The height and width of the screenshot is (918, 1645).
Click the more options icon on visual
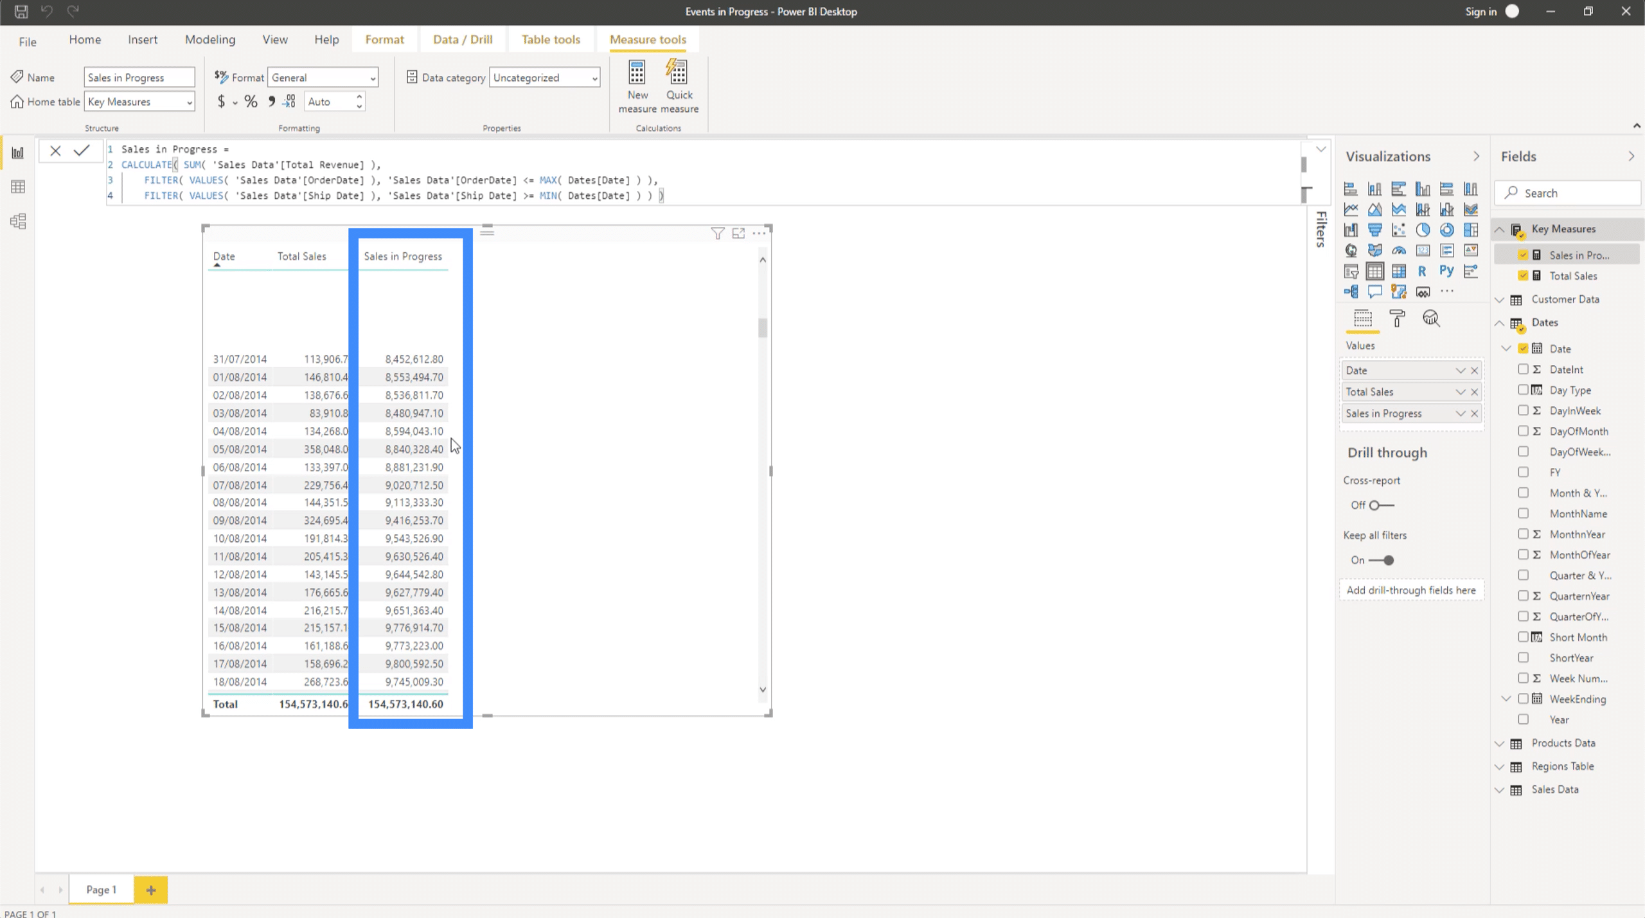pos(758,232)
